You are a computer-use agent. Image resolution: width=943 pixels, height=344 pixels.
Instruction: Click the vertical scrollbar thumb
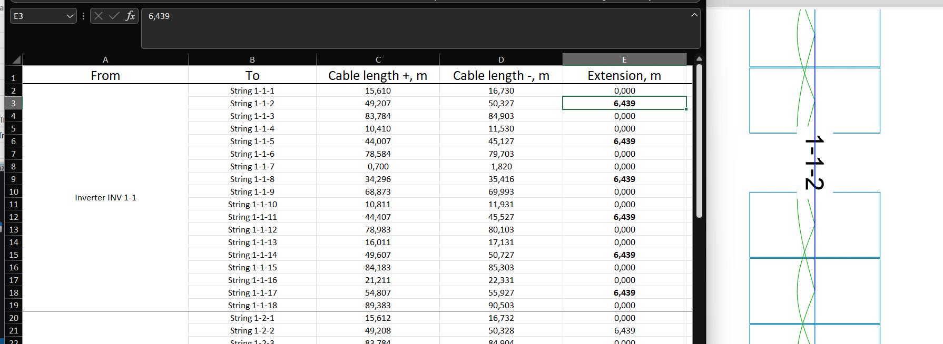tap(699, 141)
